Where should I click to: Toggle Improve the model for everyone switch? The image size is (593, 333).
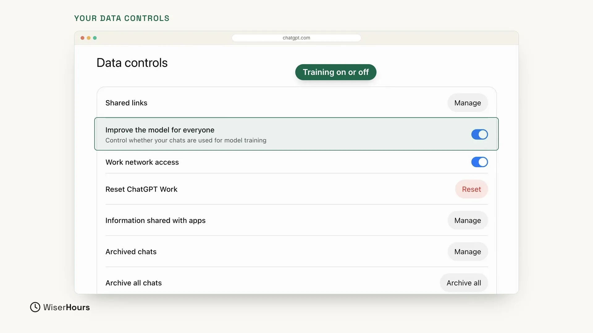479,134
